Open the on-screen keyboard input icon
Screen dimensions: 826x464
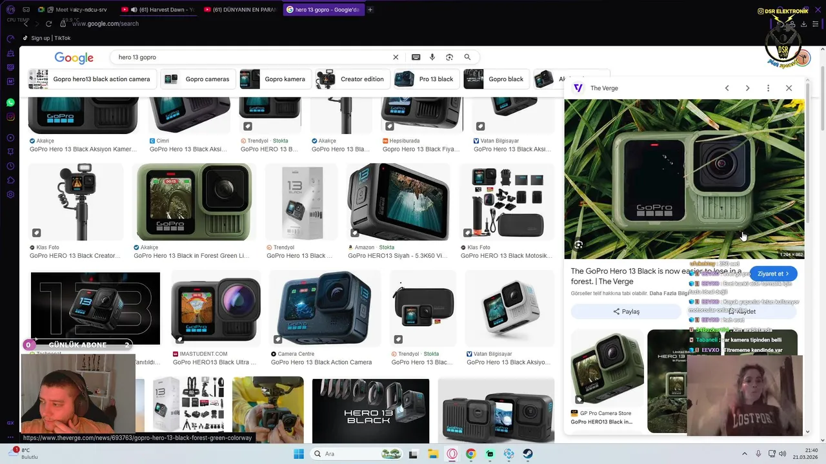click(416, 57)
